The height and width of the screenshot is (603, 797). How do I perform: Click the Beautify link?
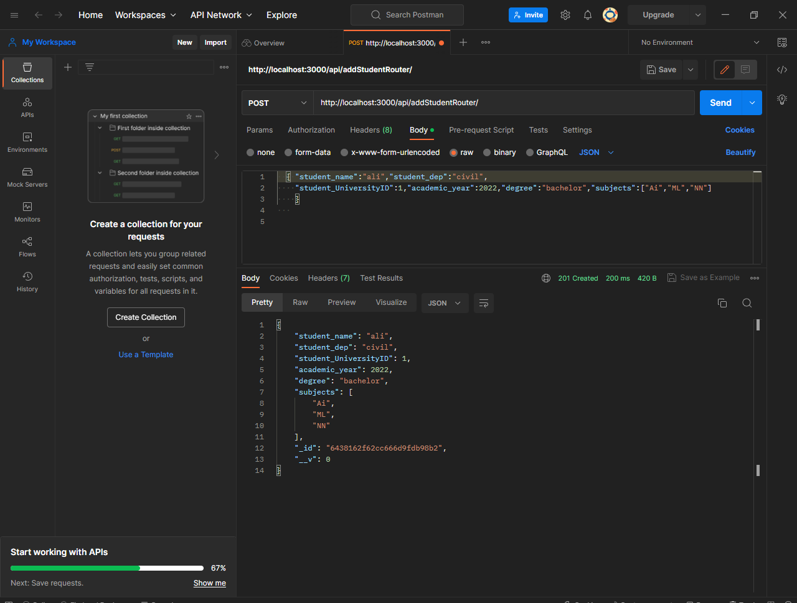[x=740, y=152]
